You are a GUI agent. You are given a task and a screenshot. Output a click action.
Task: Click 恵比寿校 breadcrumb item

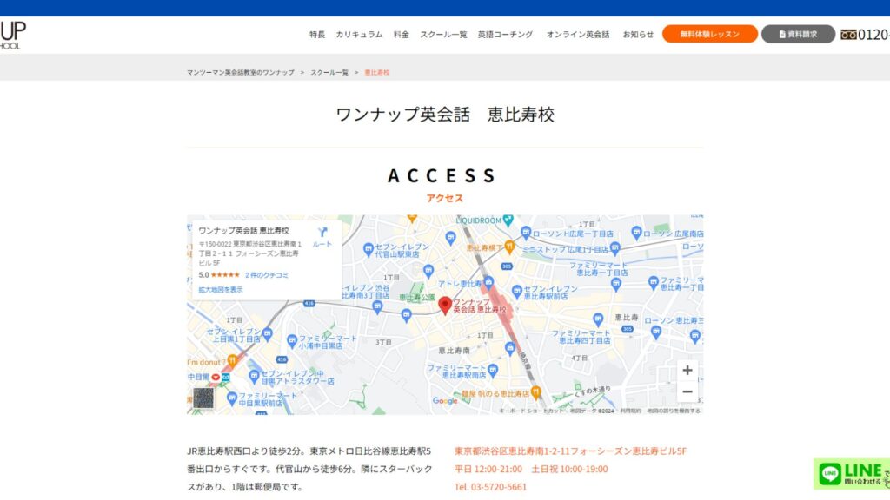(x=377, y=73)
